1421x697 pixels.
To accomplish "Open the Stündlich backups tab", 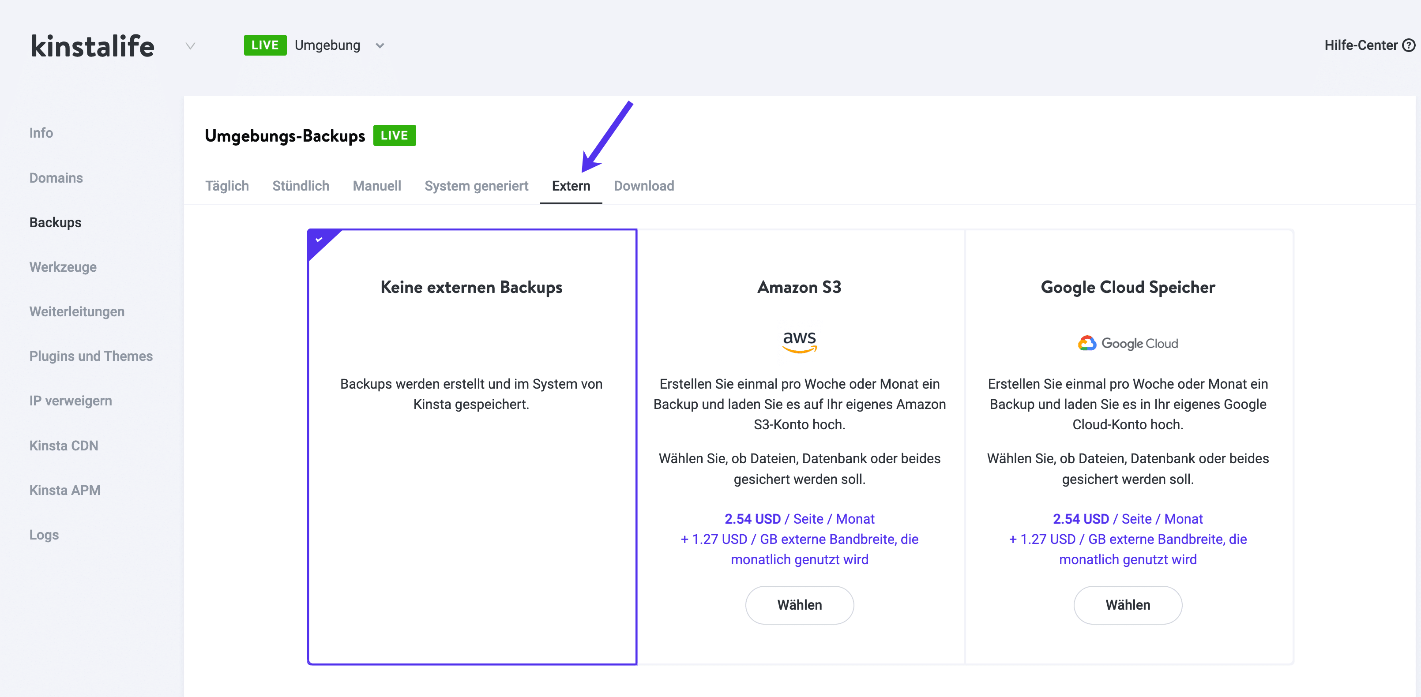I will 300,186.
